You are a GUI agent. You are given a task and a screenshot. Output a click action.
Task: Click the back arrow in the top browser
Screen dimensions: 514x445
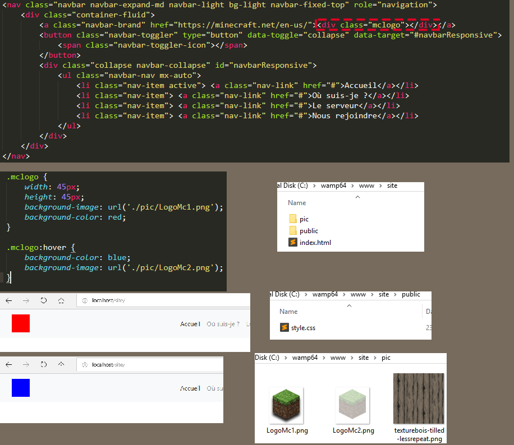pyautogui.click(x=8, y=300)
